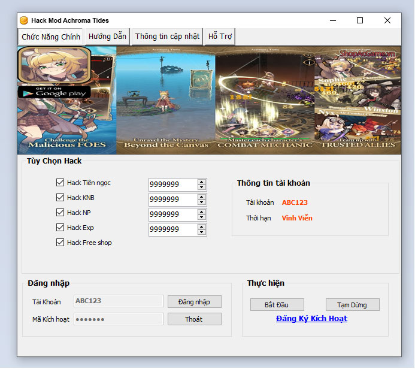Maximize the Hack Mod Achroma Tides window
415x369 pixels.
tap(360, 20)
